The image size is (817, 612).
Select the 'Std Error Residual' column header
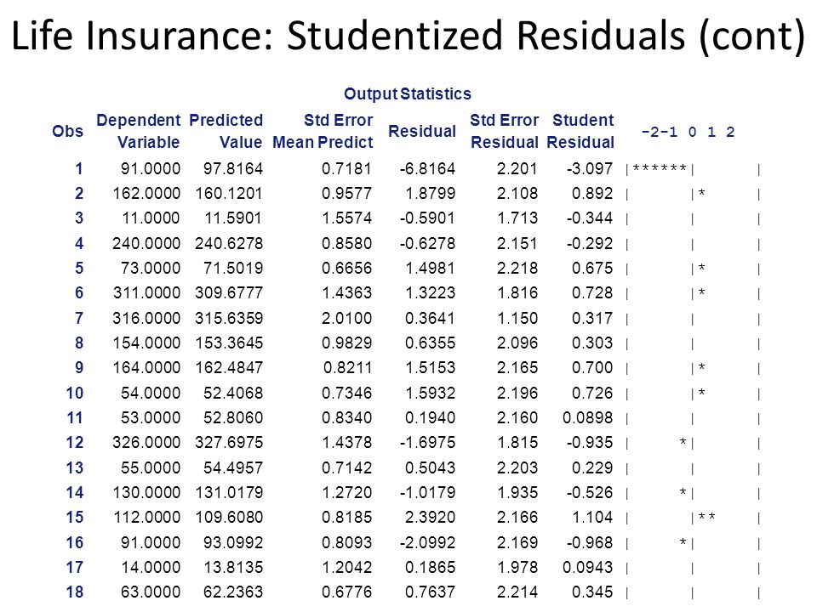[505, 131]
